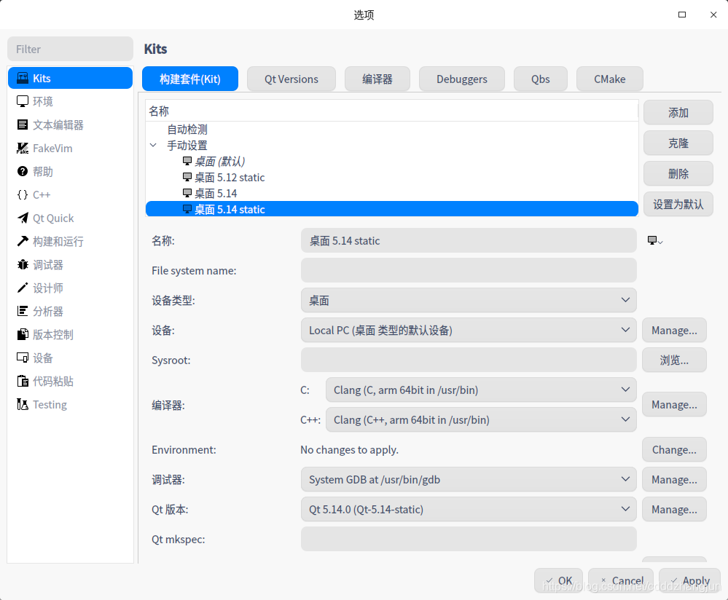This screenshot has width=728, height=600.
Task: Click the Qt mkspec field
Action: point(469,539)
